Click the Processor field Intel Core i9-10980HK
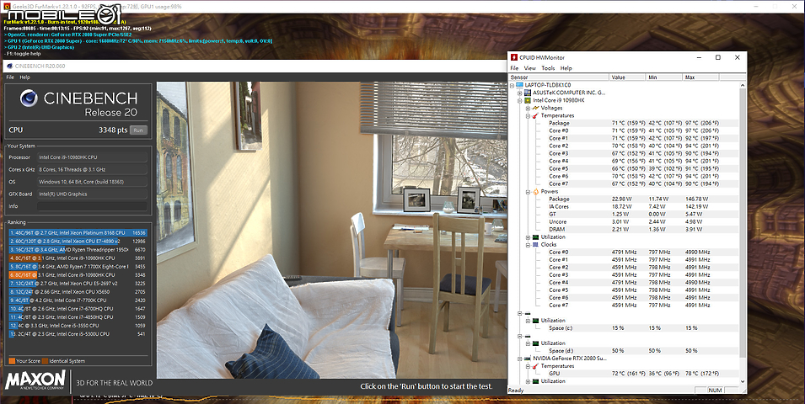 (x=92, y=157)
